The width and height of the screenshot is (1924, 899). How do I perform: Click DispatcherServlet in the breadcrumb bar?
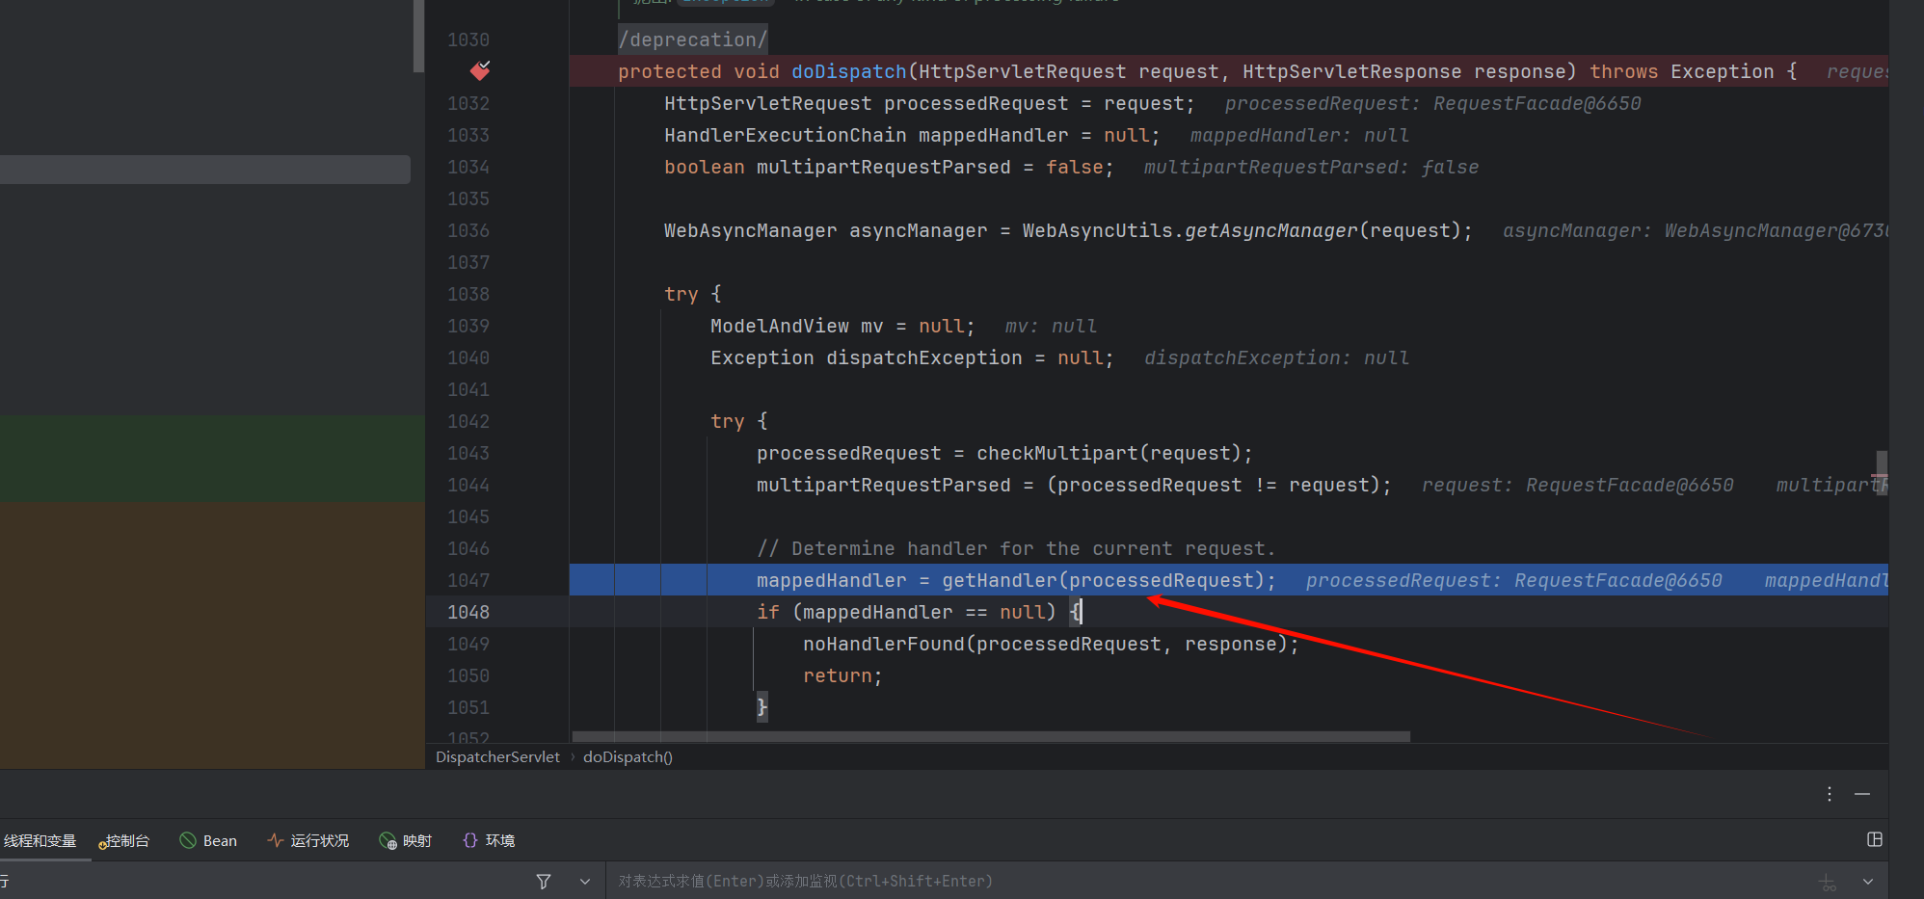[497, 756]
